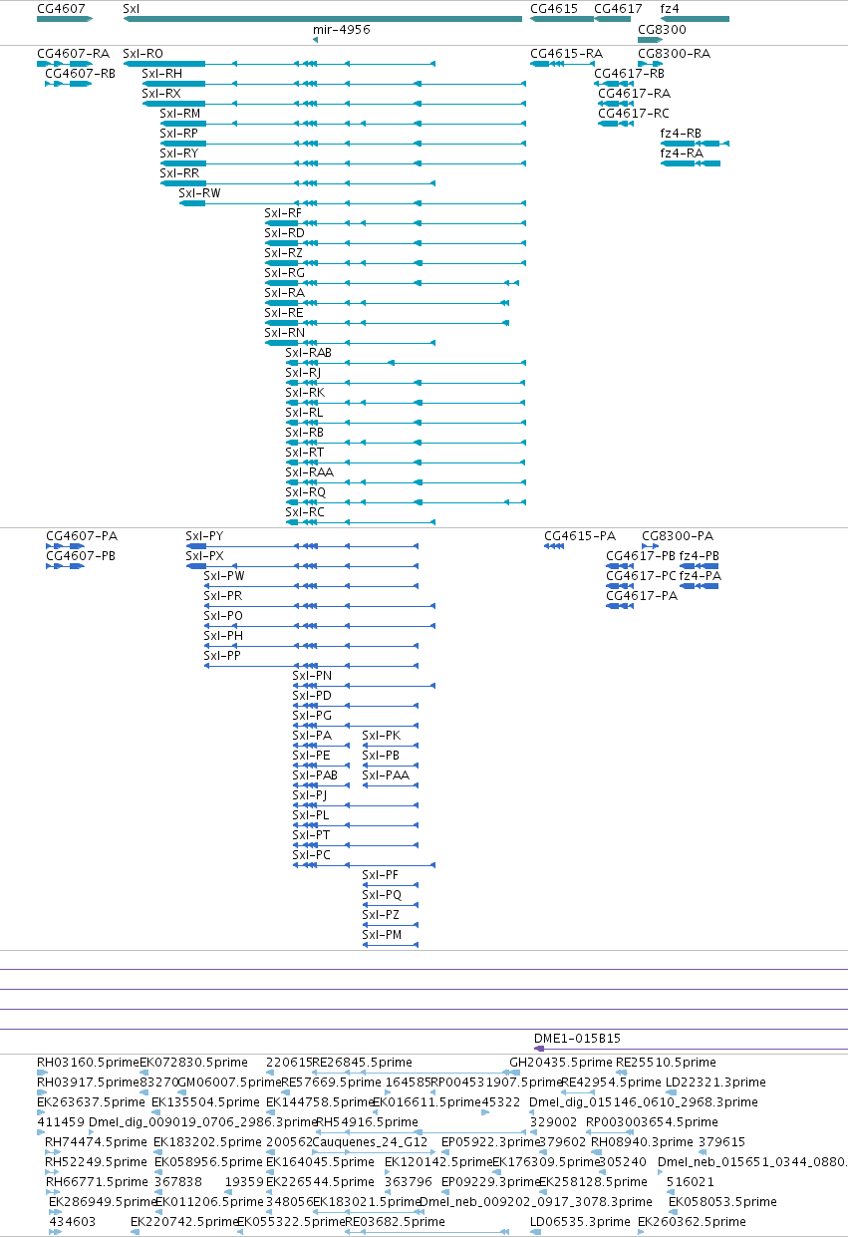Select protein CG4615-PA
The height and width of the screenshot is (1237, 848).
pos(580,536)
